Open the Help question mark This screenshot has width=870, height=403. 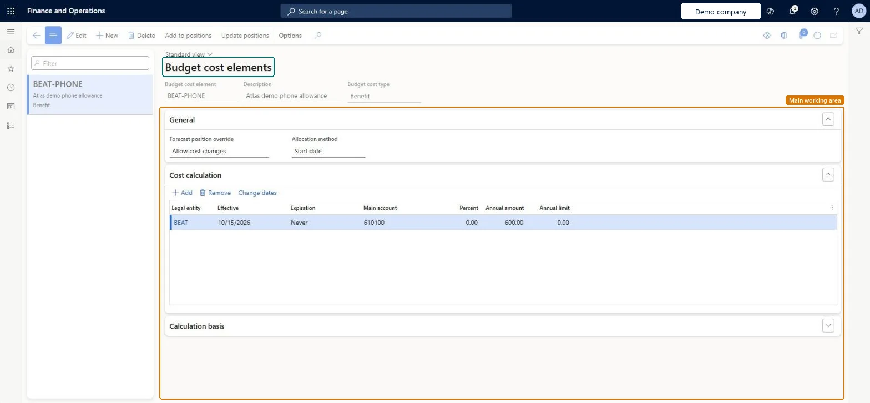837,11
